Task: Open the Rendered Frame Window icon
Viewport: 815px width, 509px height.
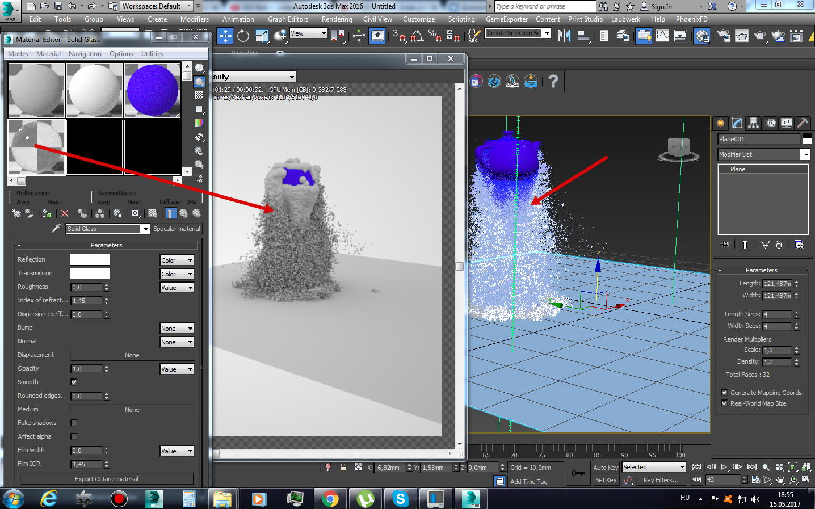Action: tap(742, 36)
